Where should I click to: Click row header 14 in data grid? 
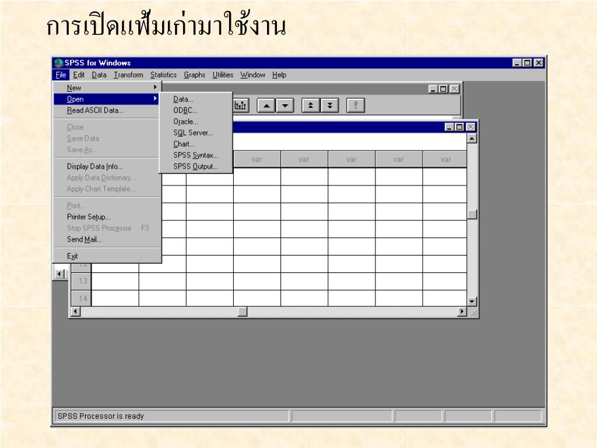pos(81,298)
